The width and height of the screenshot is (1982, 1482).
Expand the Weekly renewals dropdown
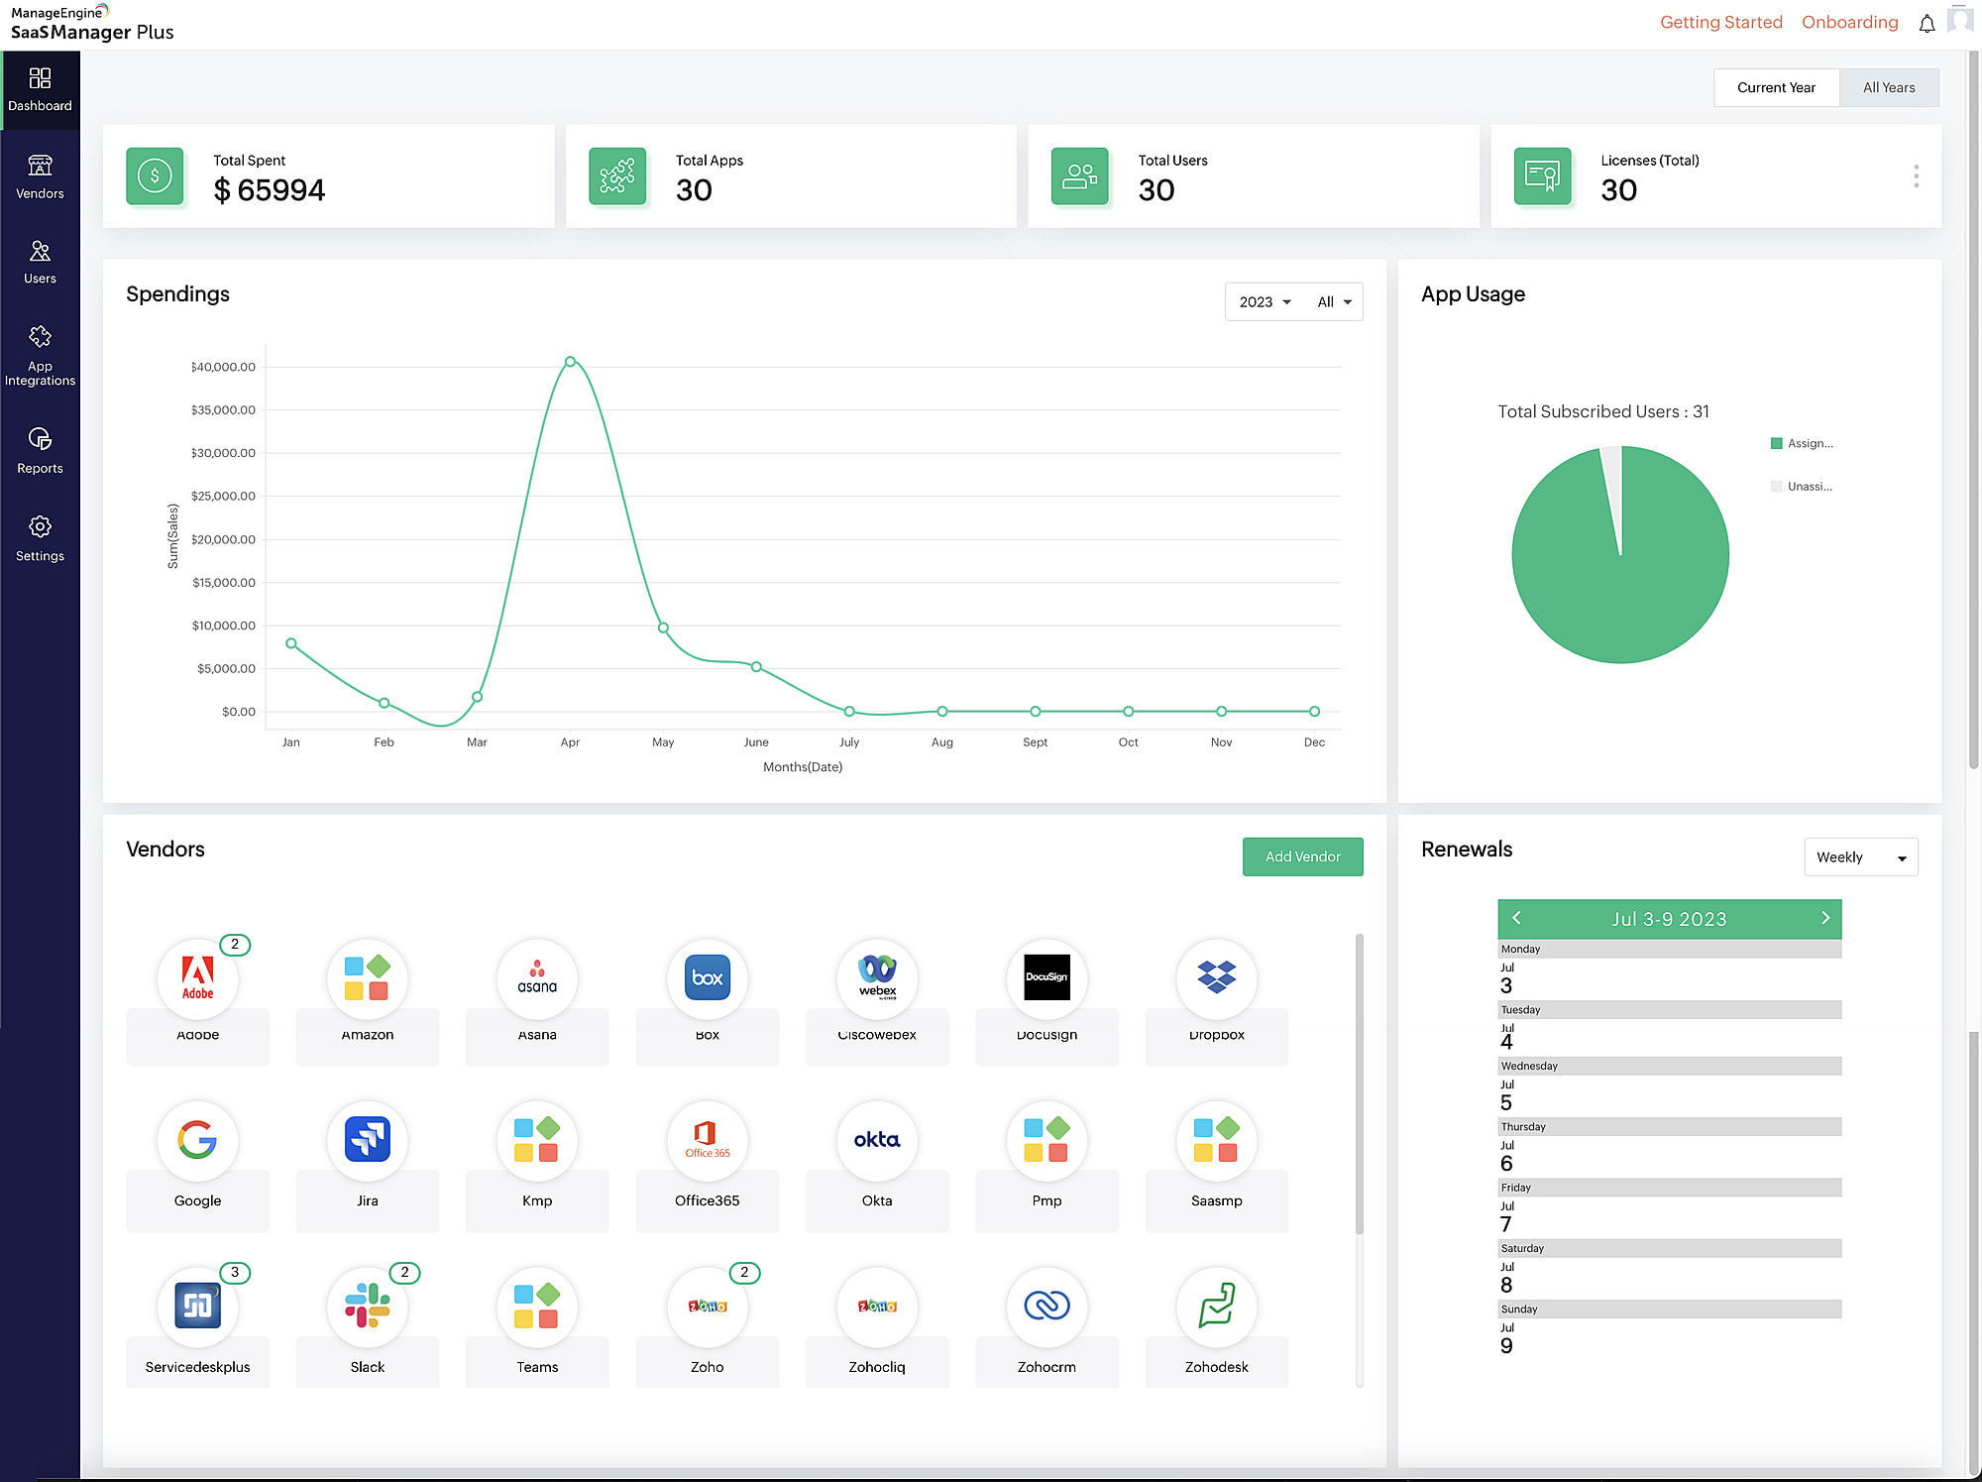pos(1860,857)
